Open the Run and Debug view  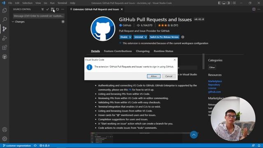(5, 38)
